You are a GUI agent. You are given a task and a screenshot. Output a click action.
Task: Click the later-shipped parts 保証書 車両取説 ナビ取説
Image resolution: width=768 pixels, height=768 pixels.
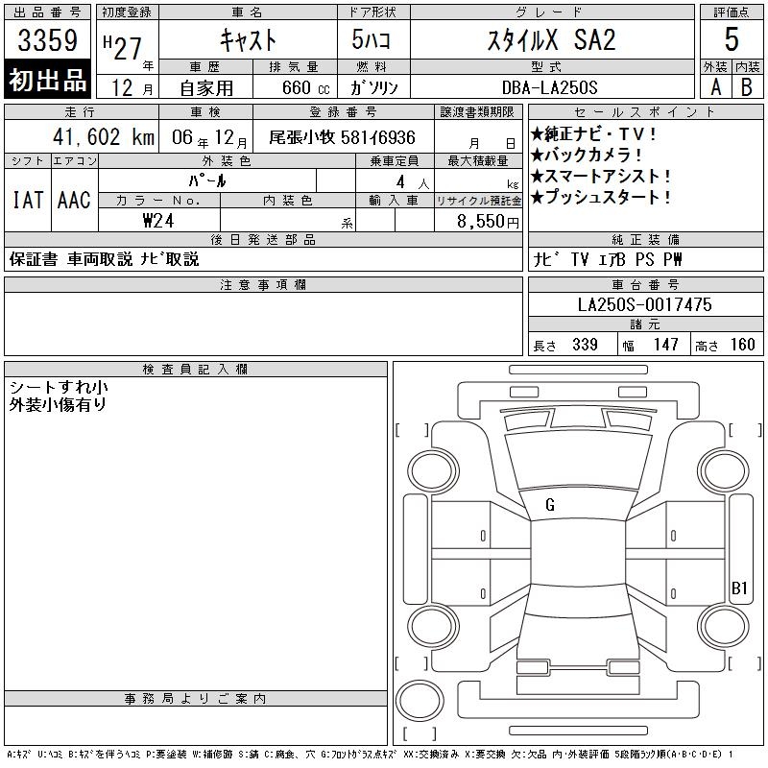[105, 259]
